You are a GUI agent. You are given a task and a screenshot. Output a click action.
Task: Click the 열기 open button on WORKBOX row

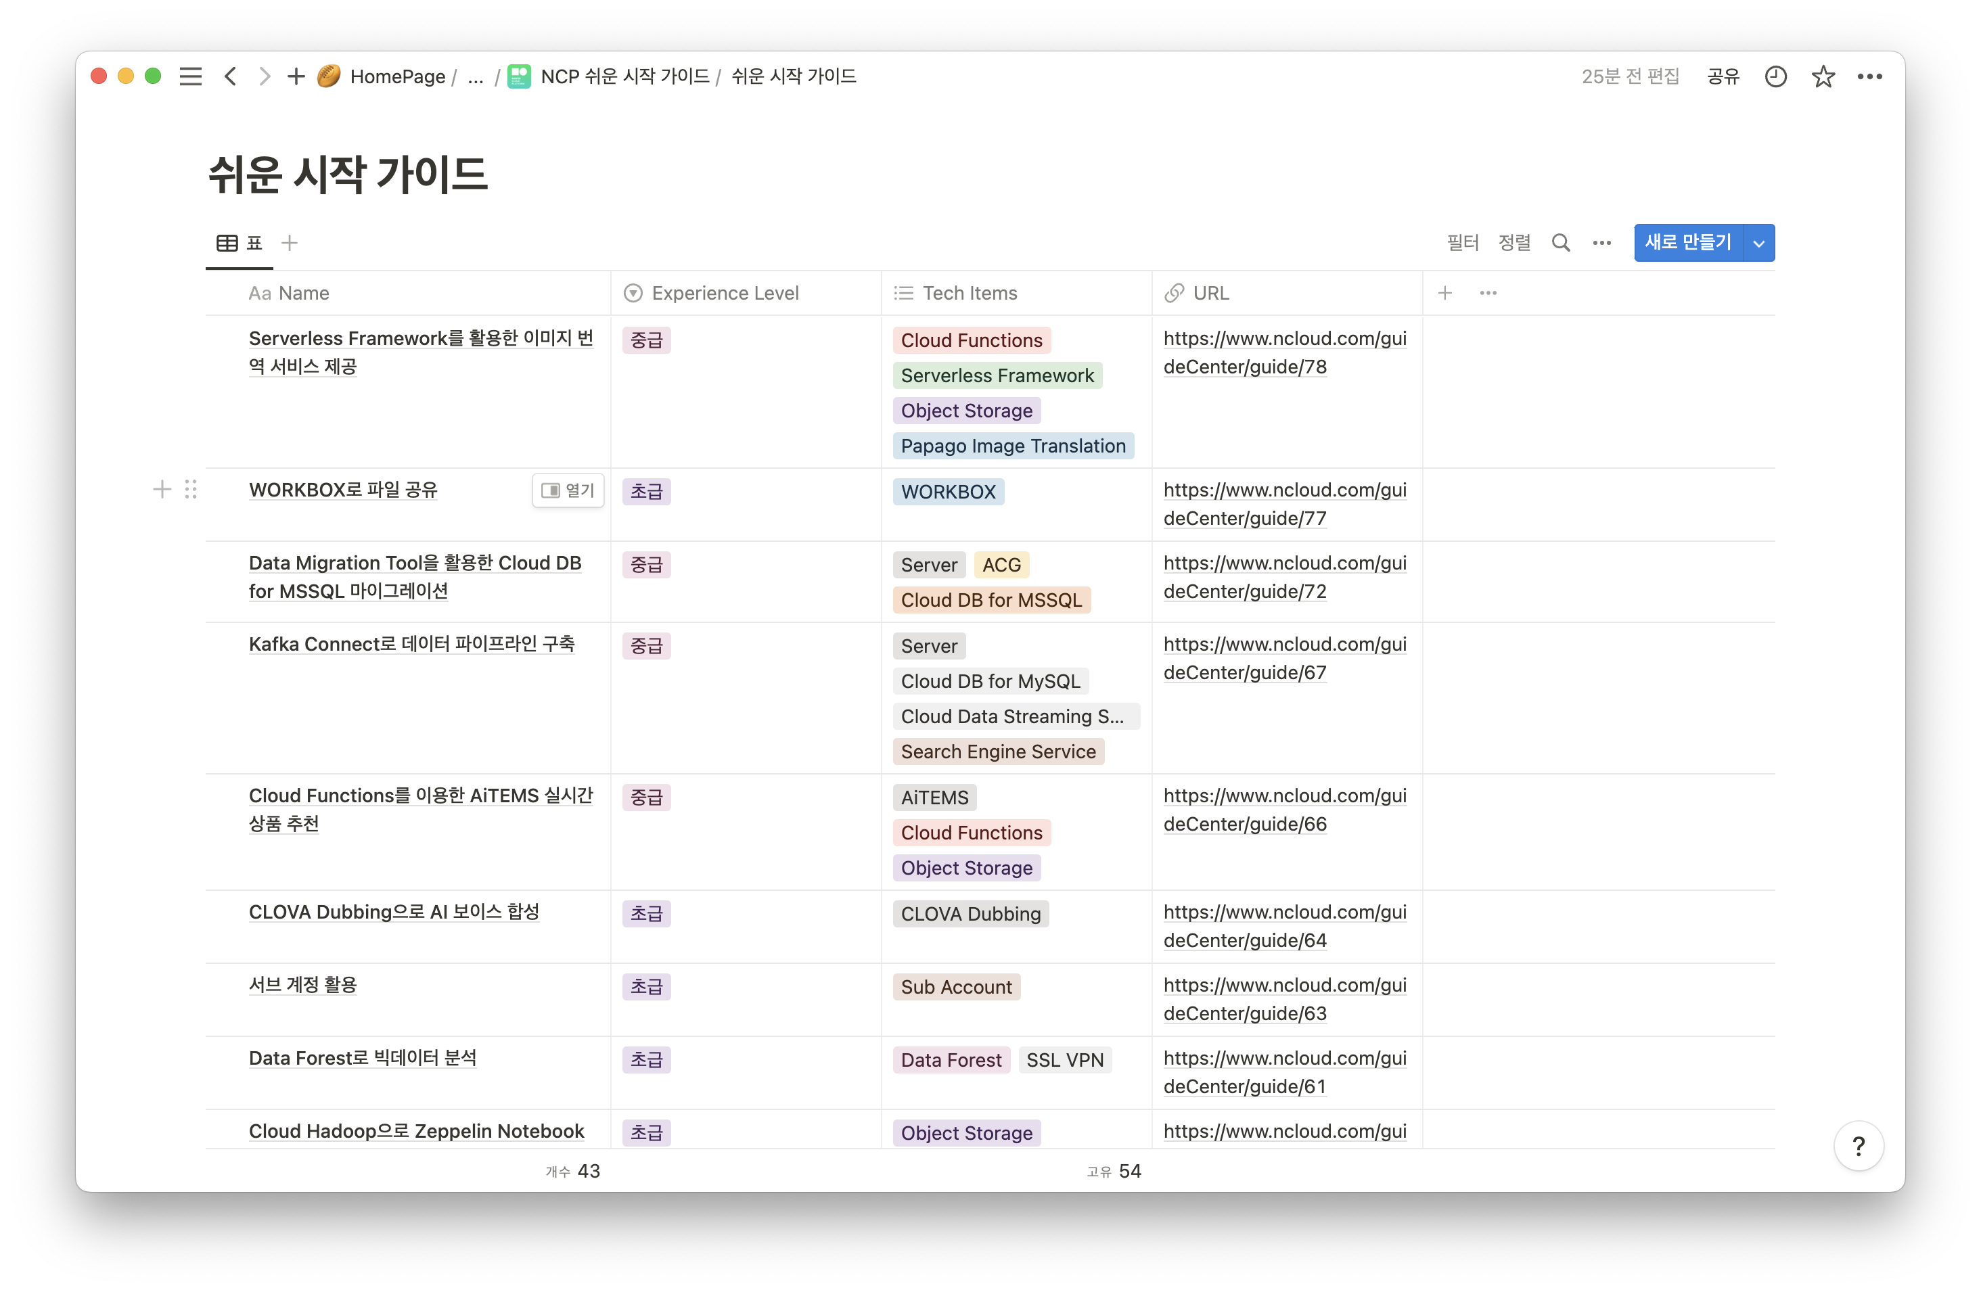[x=568, y=491]
